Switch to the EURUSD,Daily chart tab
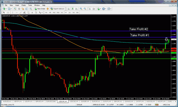Viewport: 178px width, 107px height. click(51, 101)
